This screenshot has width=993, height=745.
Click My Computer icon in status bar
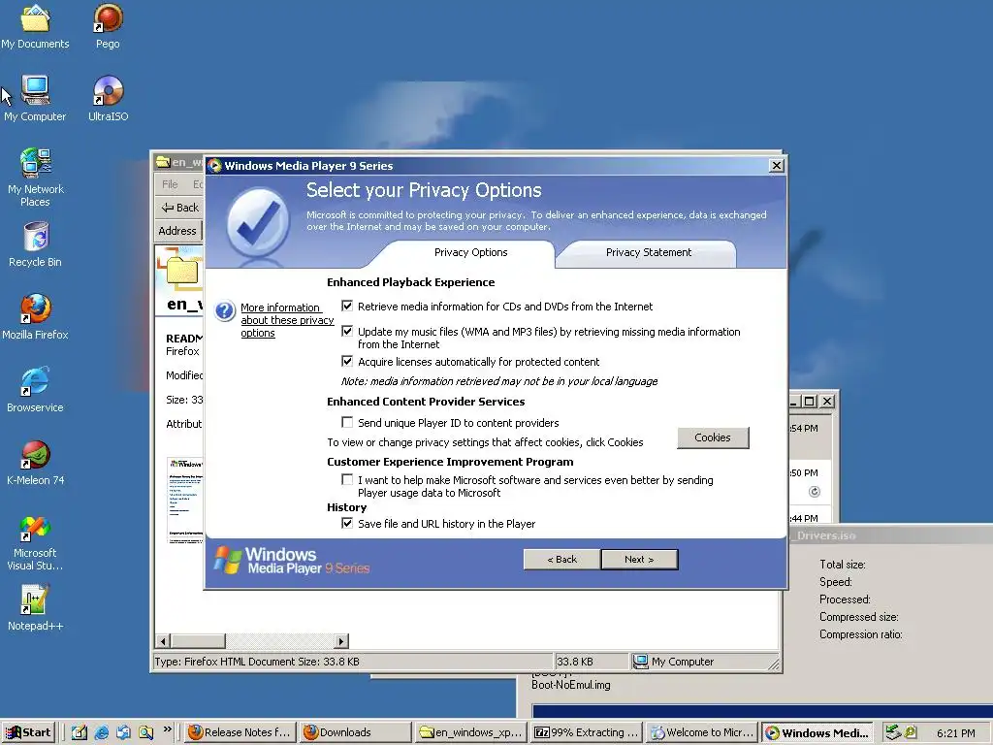640,662
